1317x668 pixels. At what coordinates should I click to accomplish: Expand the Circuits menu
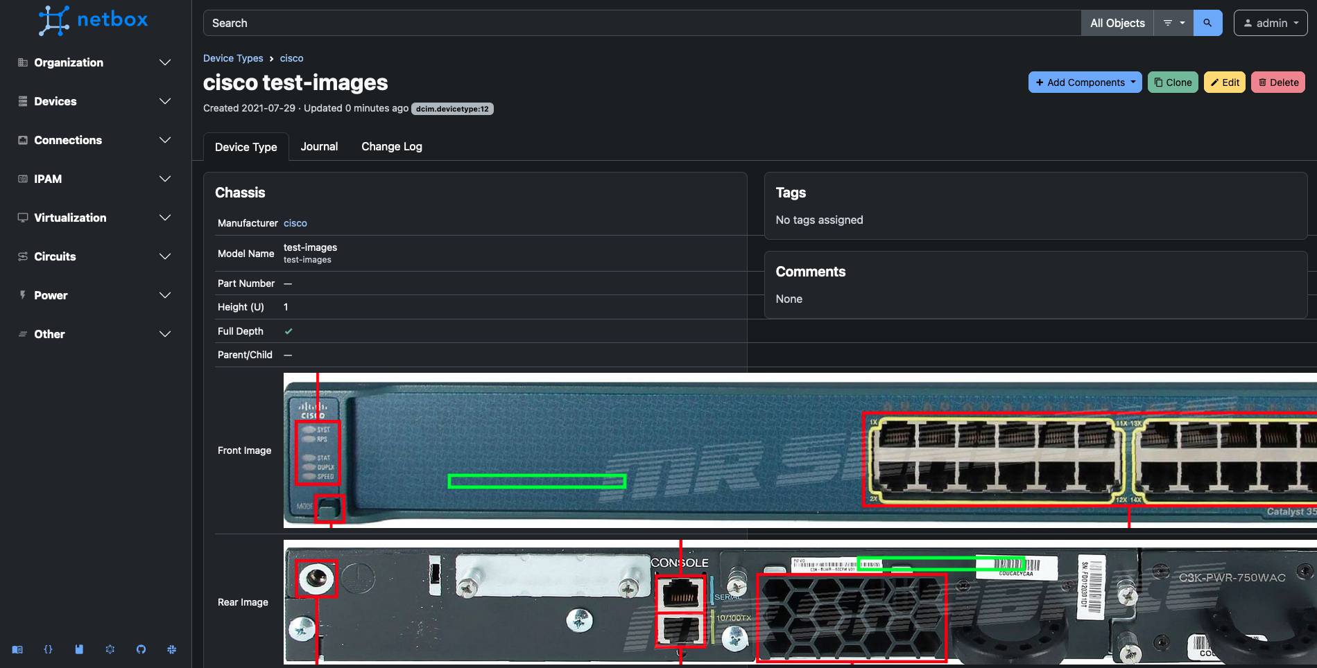tap(95, 256)
